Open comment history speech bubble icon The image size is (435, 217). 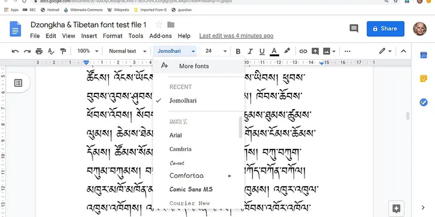pos(353,28)
